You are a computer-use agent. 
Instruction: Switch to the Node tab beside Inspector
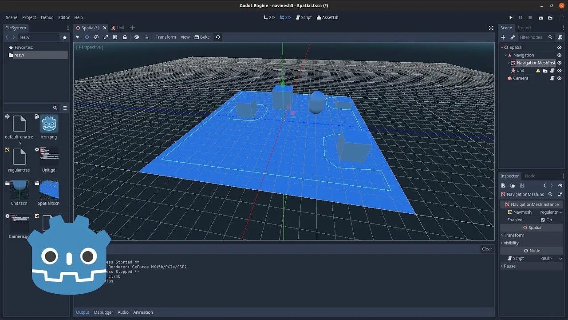tap(530, 176)
